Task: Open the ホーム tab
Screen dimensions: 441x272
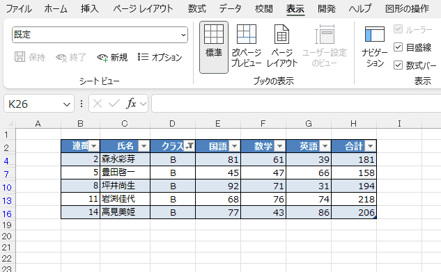Action: (x=56, y=9)
